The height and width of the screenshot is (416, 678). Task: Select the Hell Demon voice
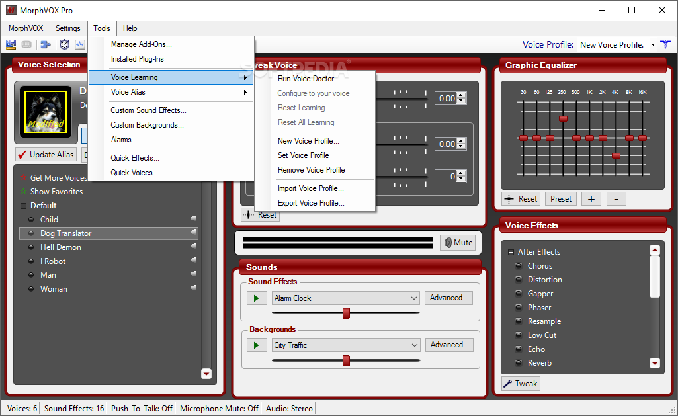click(x=109, y=247)
